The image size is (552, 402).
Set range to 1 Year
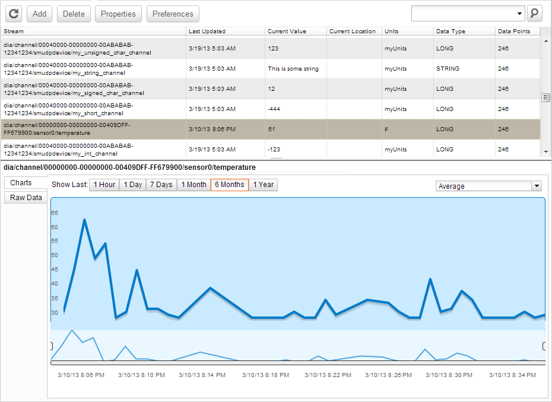coord(263,185)
